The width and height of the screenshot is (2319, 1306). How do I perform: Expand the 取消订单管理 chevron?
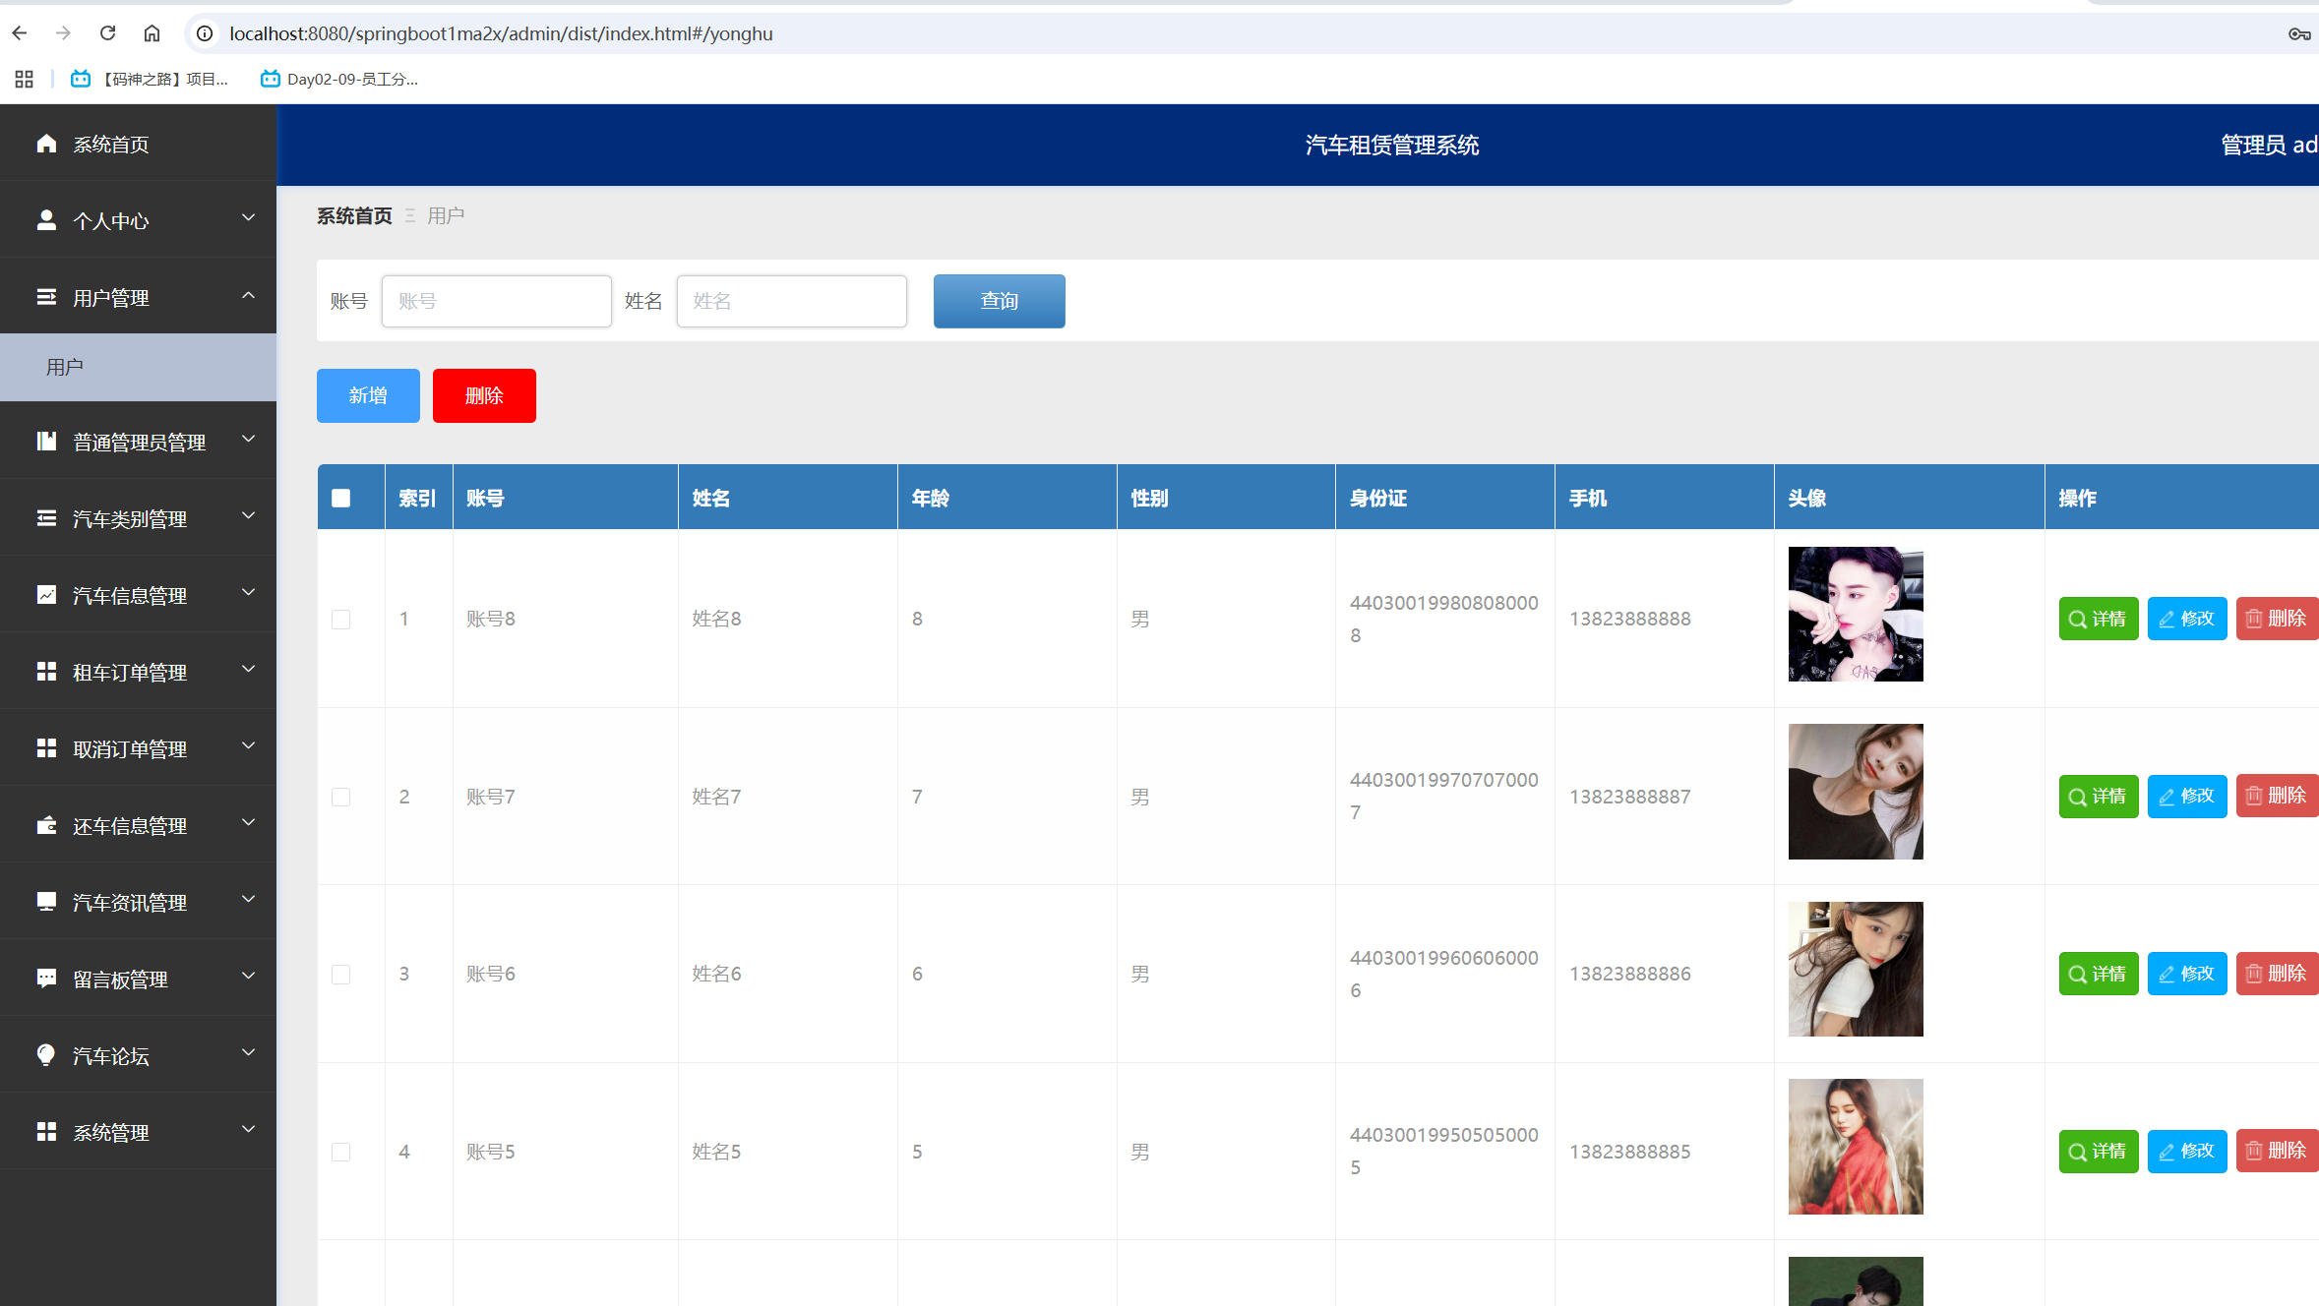(249, 745)
